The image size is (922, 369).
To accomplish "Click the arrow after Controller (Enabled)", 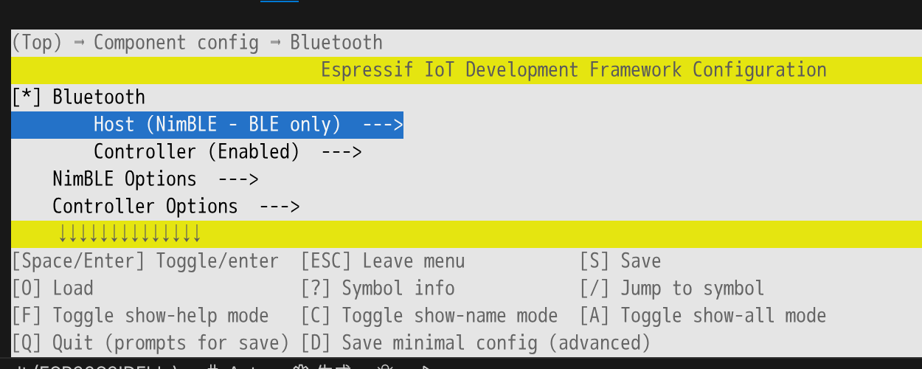I will [x=342, y=152].
